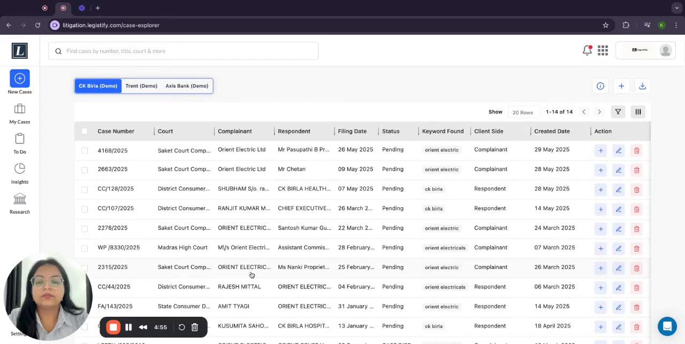This screenshot has width=685, height=344.
Task: Bookmark this page with star icon
Action: coord(606,25)
